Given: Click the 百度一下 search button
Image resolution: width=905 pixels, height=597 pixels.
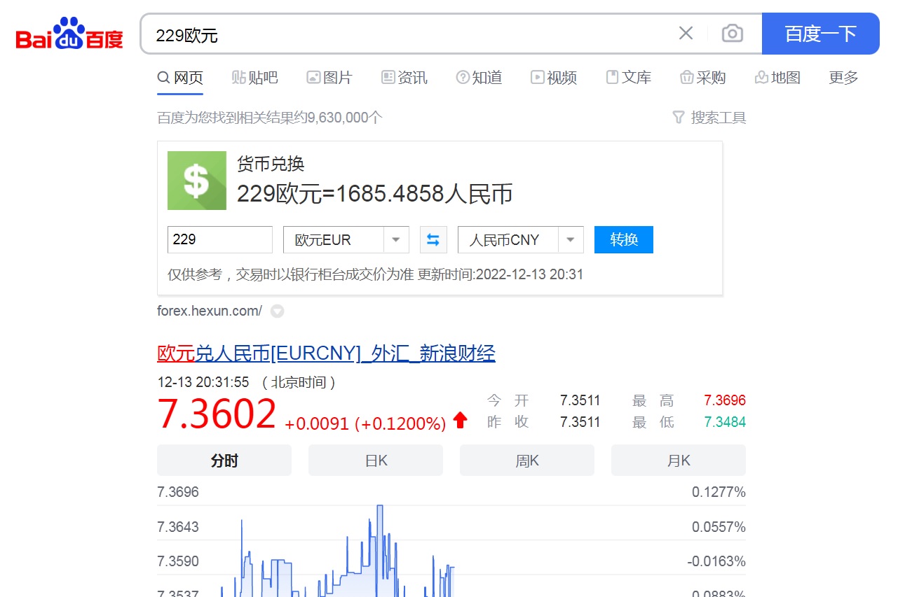Looking at the screenshot, I should (x=821, y=34).
